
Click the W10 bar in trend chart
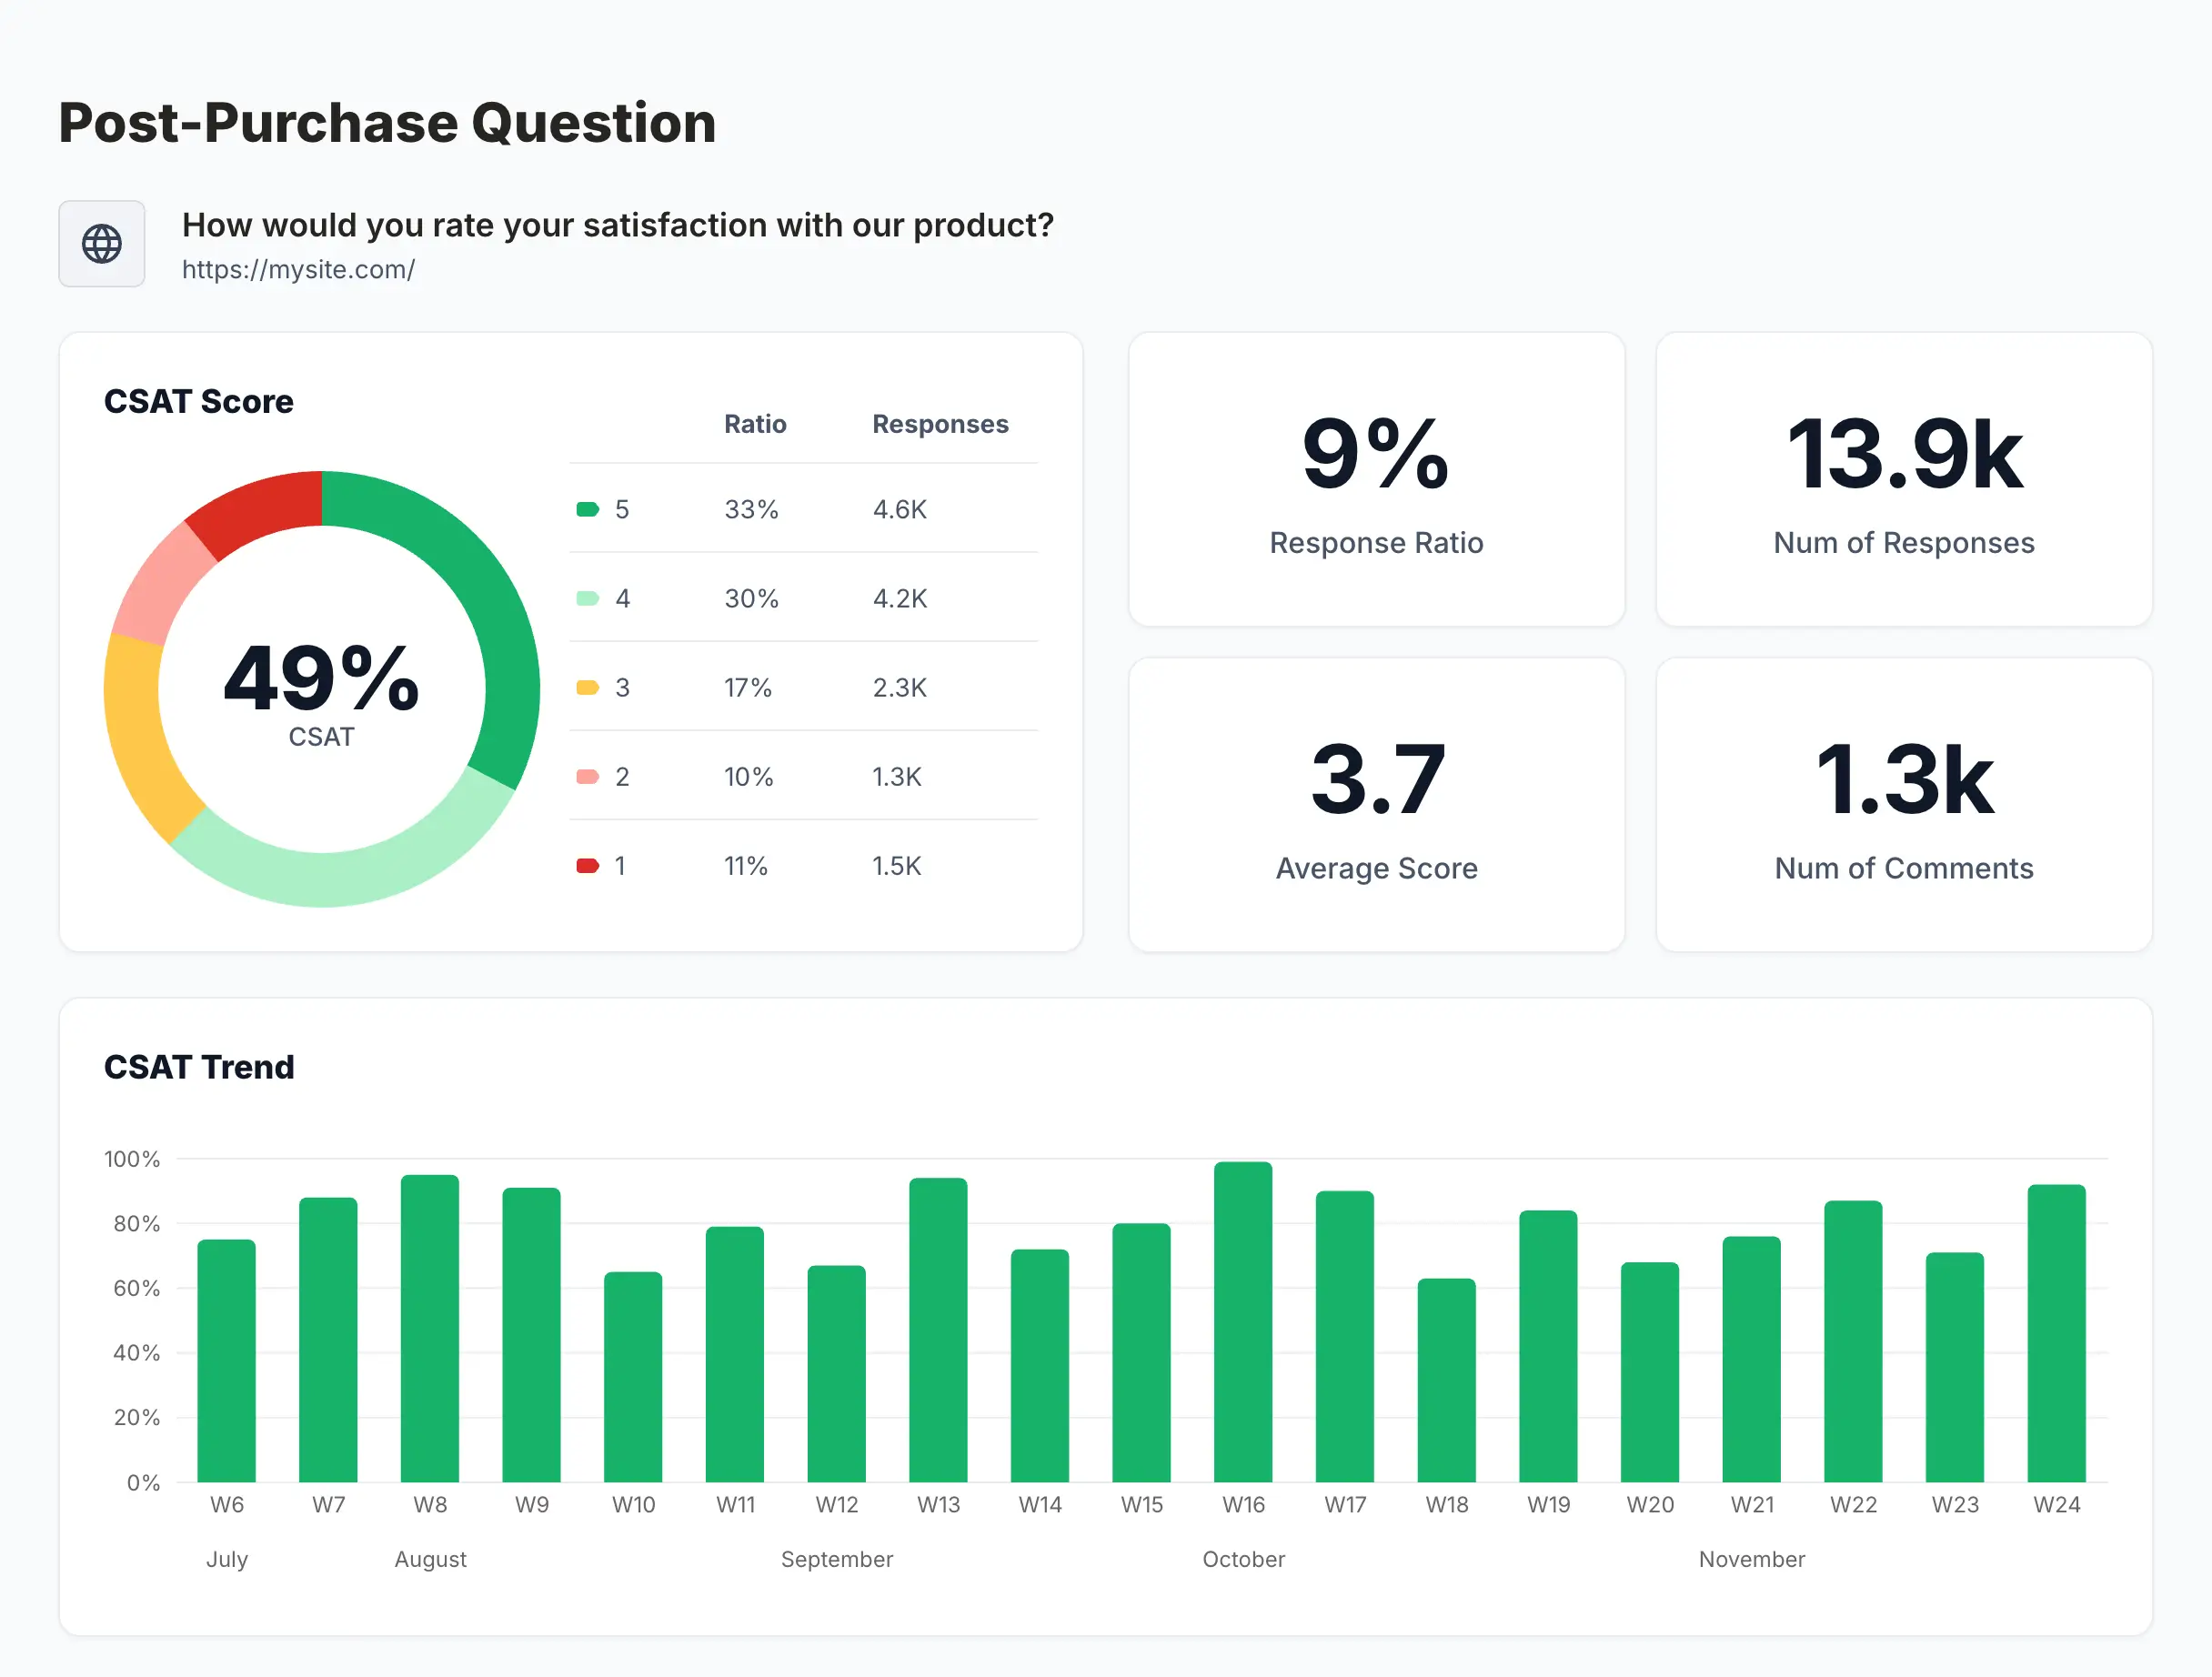click(633, 1377)
